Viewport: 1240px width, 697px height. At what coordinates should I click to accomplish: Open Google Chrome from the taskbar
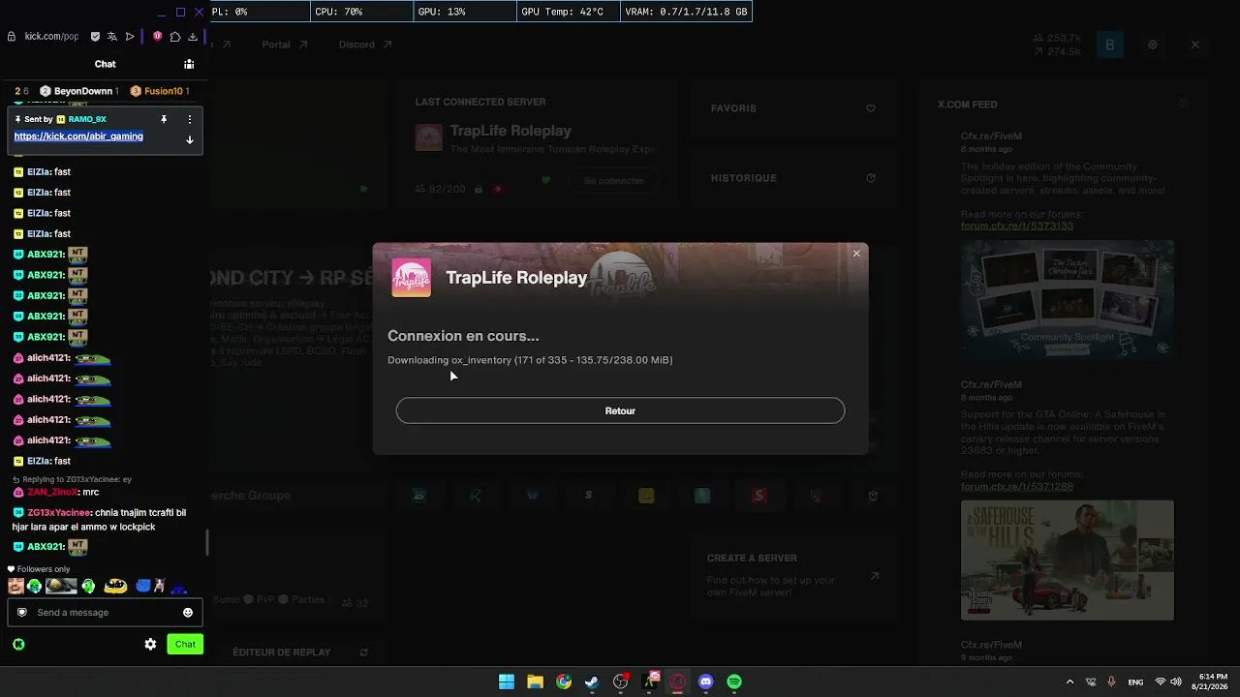point(564,682)
